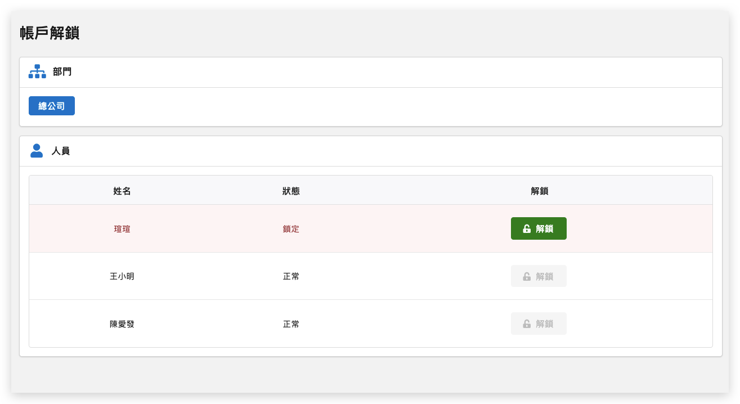Screen dimensions: 740x404
Task: Click the green unlock padlock icon on 瑄瑄's row
Action: [526, 228]
